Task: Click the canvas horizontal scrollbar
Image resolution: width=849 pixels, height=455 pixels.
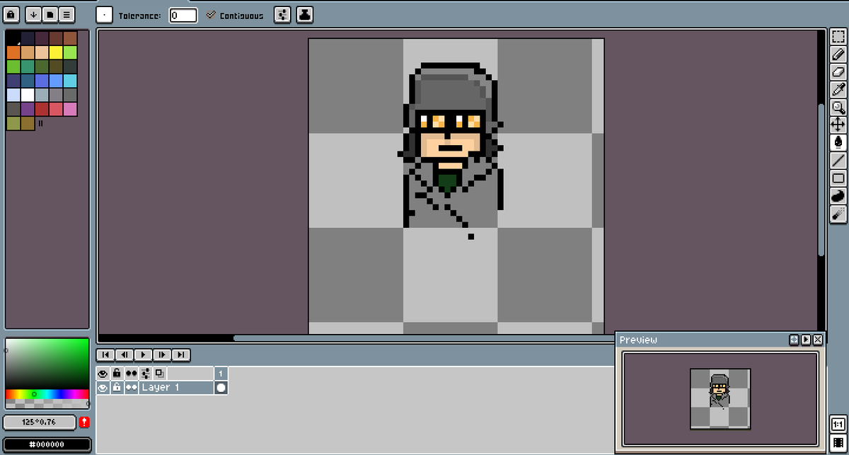Action: pyautogui.click(x=424, y=338)
